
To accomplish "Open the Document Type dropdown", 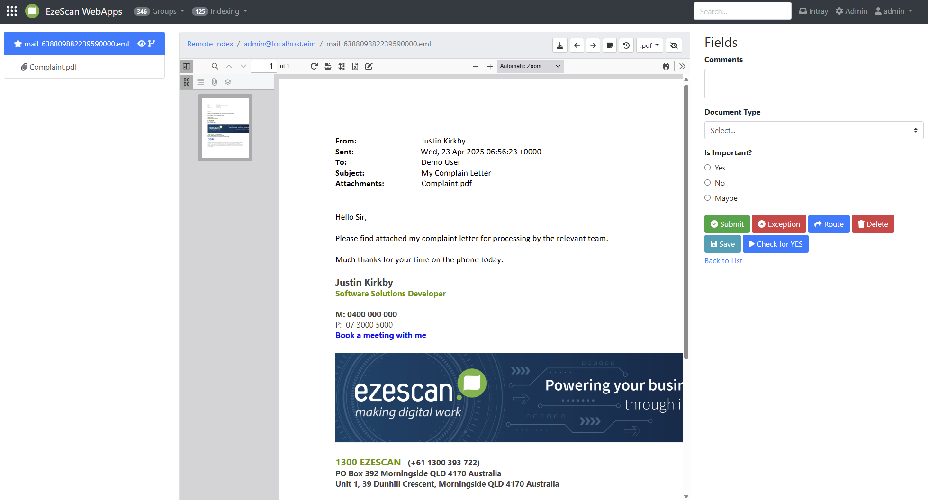I will click(813, 130).
